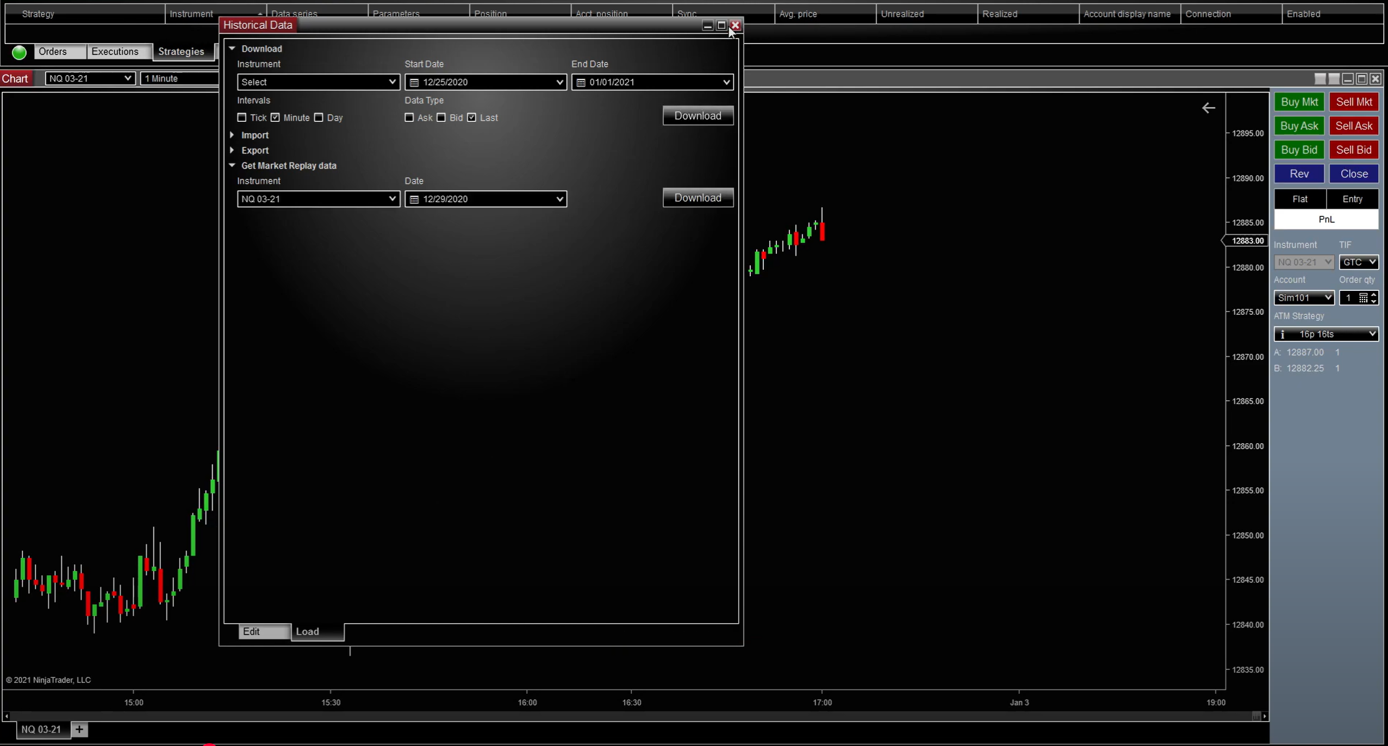Open the Strategies tab
The width and height of the screenshot is (1388, 746).
point(181,51)
